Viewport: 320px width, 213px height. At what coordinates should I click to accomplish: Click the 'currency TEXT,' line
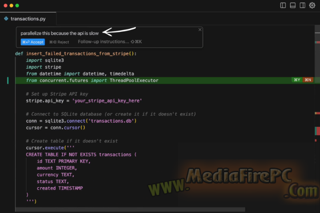[56, 175]
